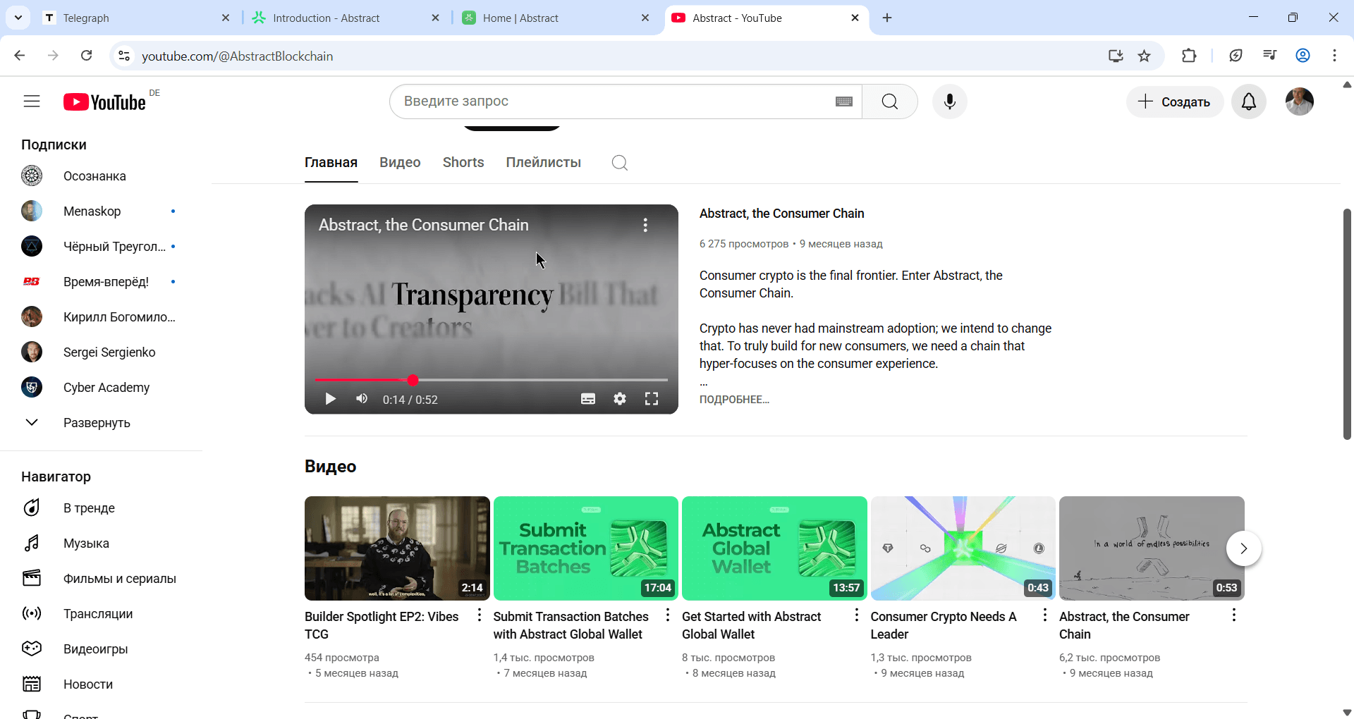This screenshot has height=719, width=1354.
Task: Open the browser tab search dropdown
Action: (x=18, y=18)
